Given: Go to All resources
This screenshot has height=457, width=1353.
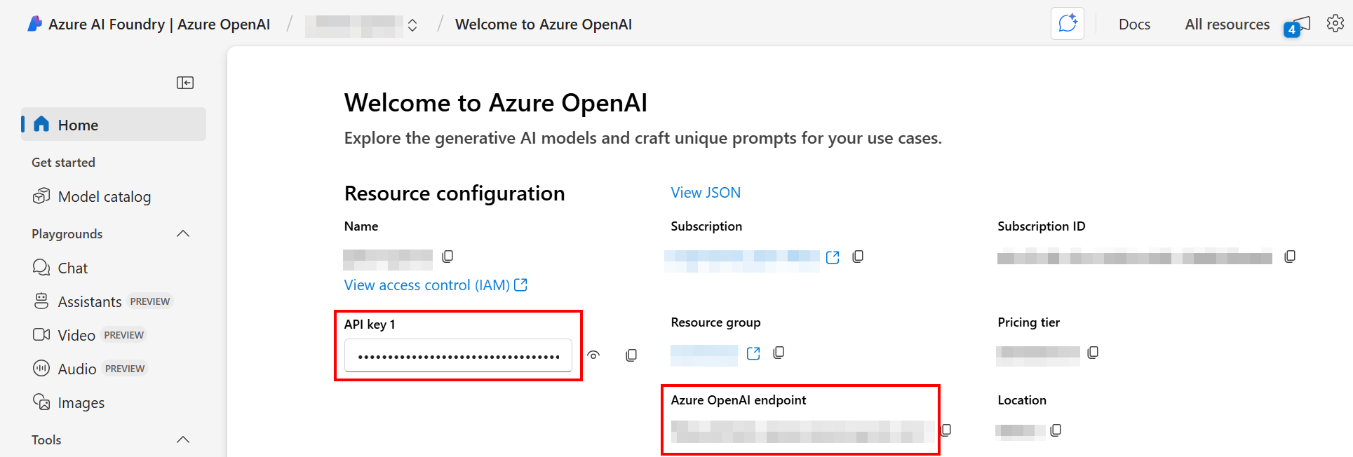Looking at the screenshot, I should [x=1227, y=25].
